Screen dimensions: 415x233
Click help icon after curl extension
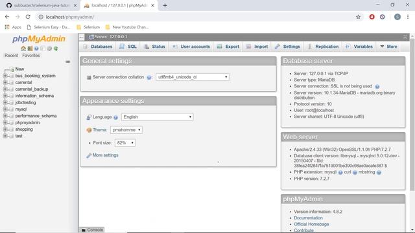tap(355, 173)
